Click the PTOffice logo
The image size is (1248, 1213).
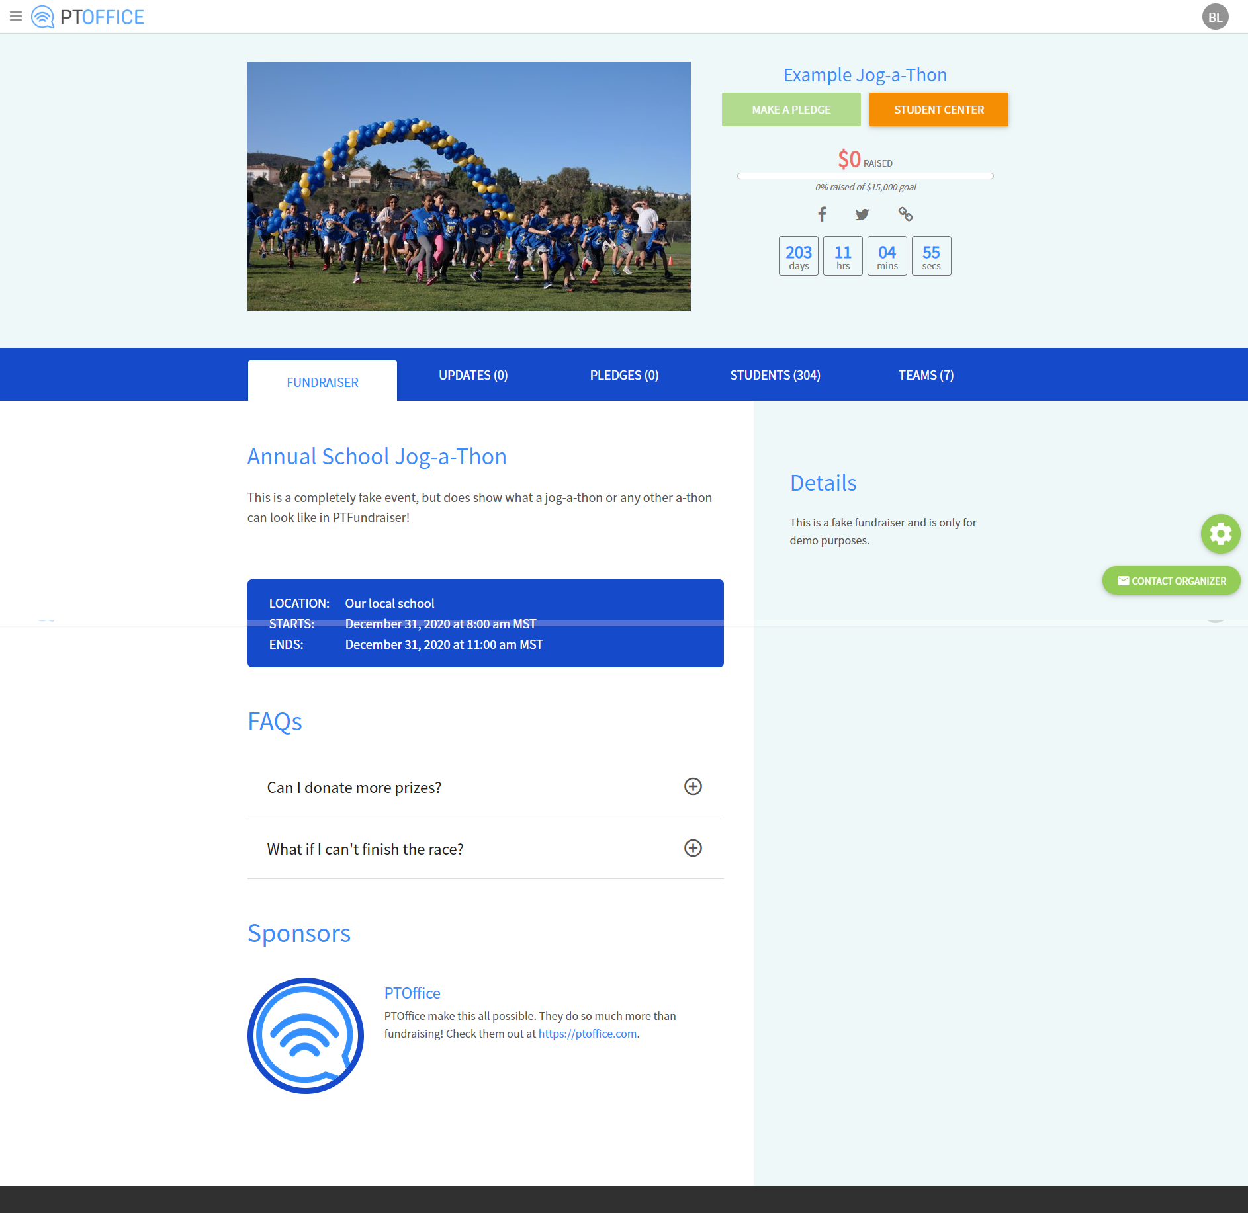[x=88, y=17]
